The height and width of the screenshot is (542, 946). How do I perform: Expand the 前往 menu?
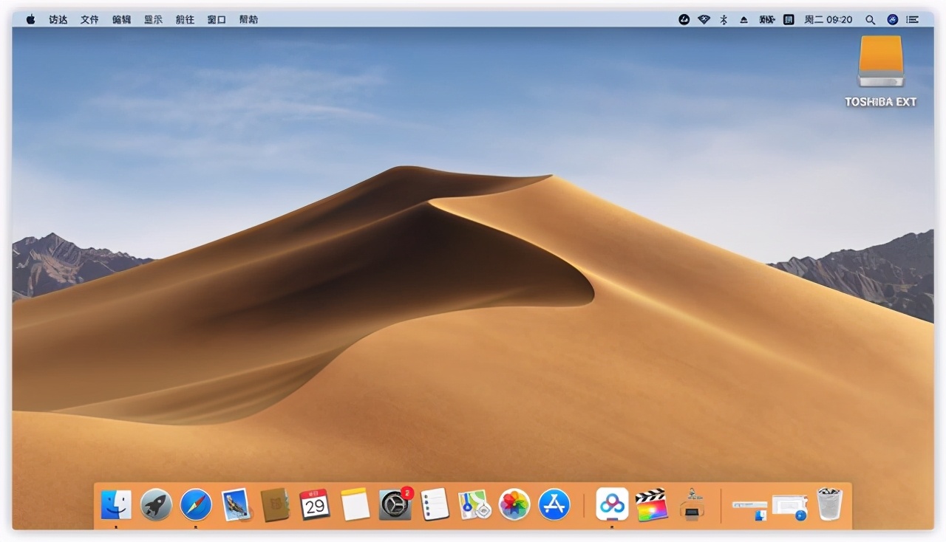[185, 20]
